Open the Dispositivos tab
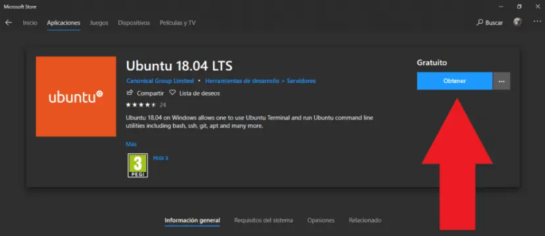Image resolution: width=545 pixels, height=236 pixels. point(134,23)
